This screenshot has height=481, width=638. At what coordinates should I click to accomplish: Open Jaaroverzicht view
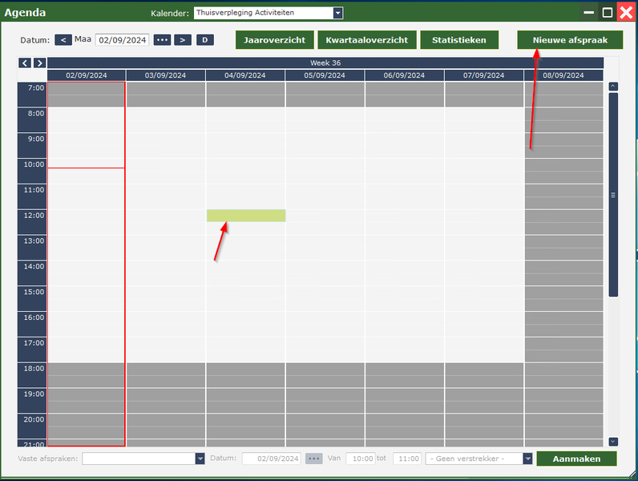(274, 40)
